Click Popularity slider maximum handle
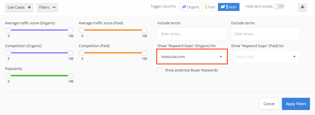 click(70, 76)
